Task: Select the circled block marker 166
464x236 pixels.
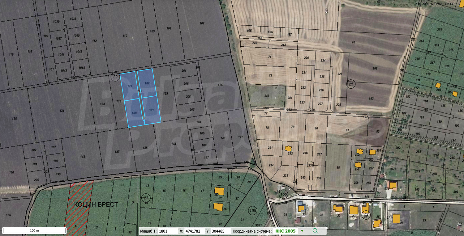Action: coord(283,194)
